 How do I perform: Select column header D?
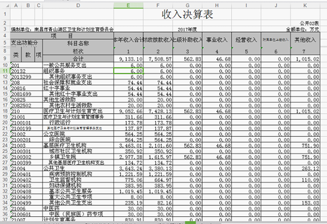(x=78, y=5)
